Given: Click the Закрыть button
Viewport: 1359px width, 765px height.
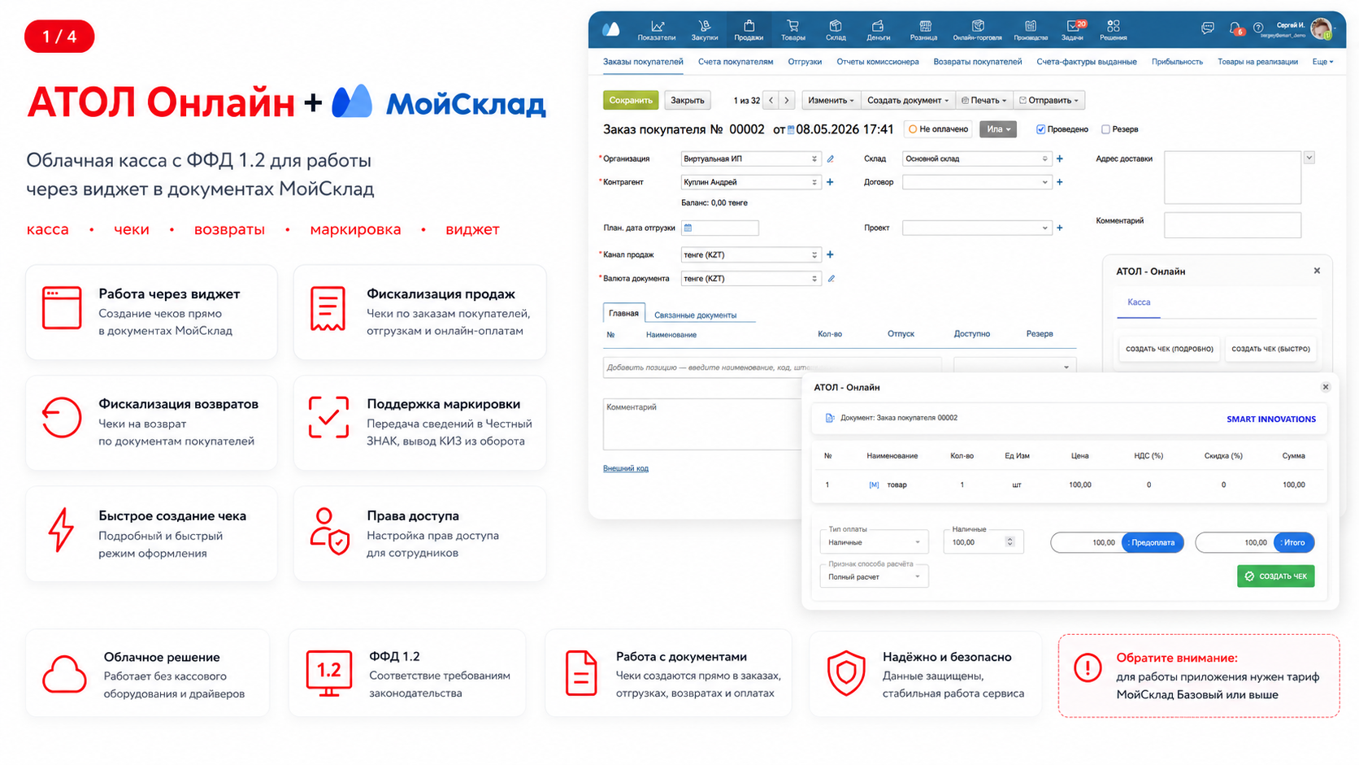Looking at the screenshot, I should 688,100.
